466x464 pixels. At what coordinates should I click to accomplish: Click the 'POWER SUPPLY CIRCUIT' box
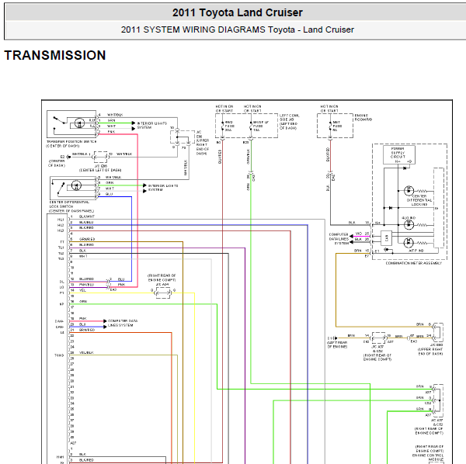[x=399, y=154]
